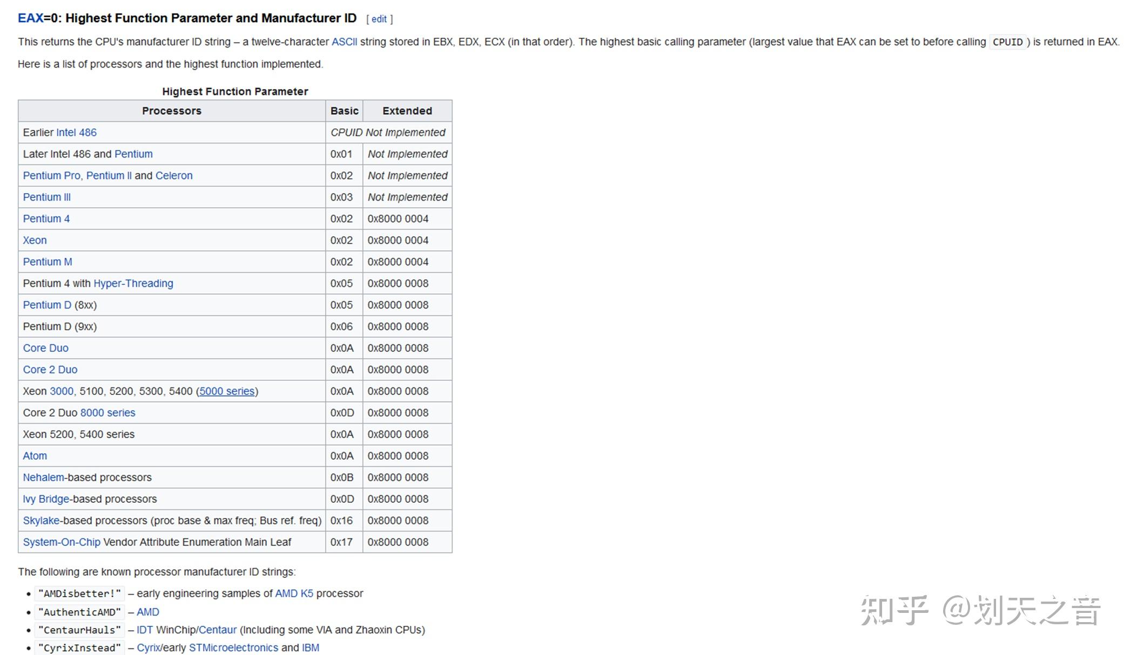
Task: Open the 8000 series link
Action: coord(107,413)
